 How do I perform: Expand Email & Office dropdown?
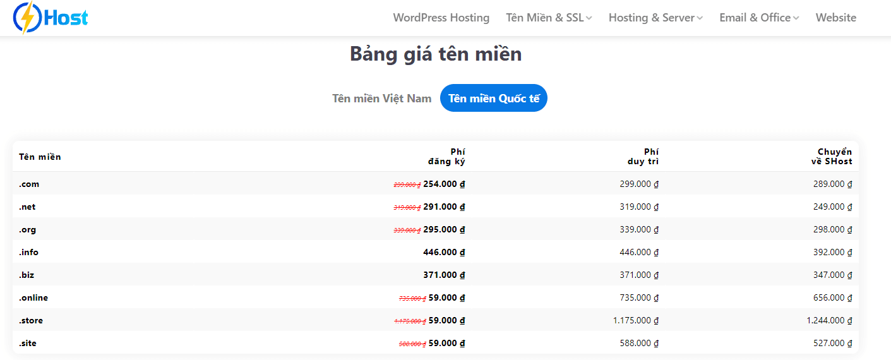tap(759, 18)
